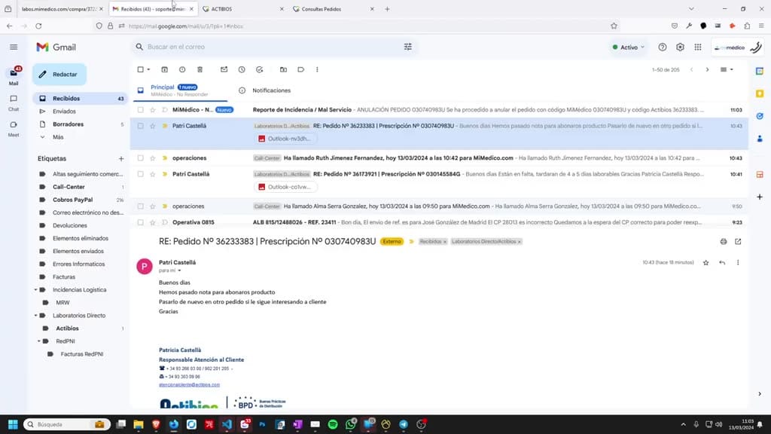Open the Outlook-nv3dh attachment chip
The height and width of the screenshot is (434, 771).
[x=285, y=139]
